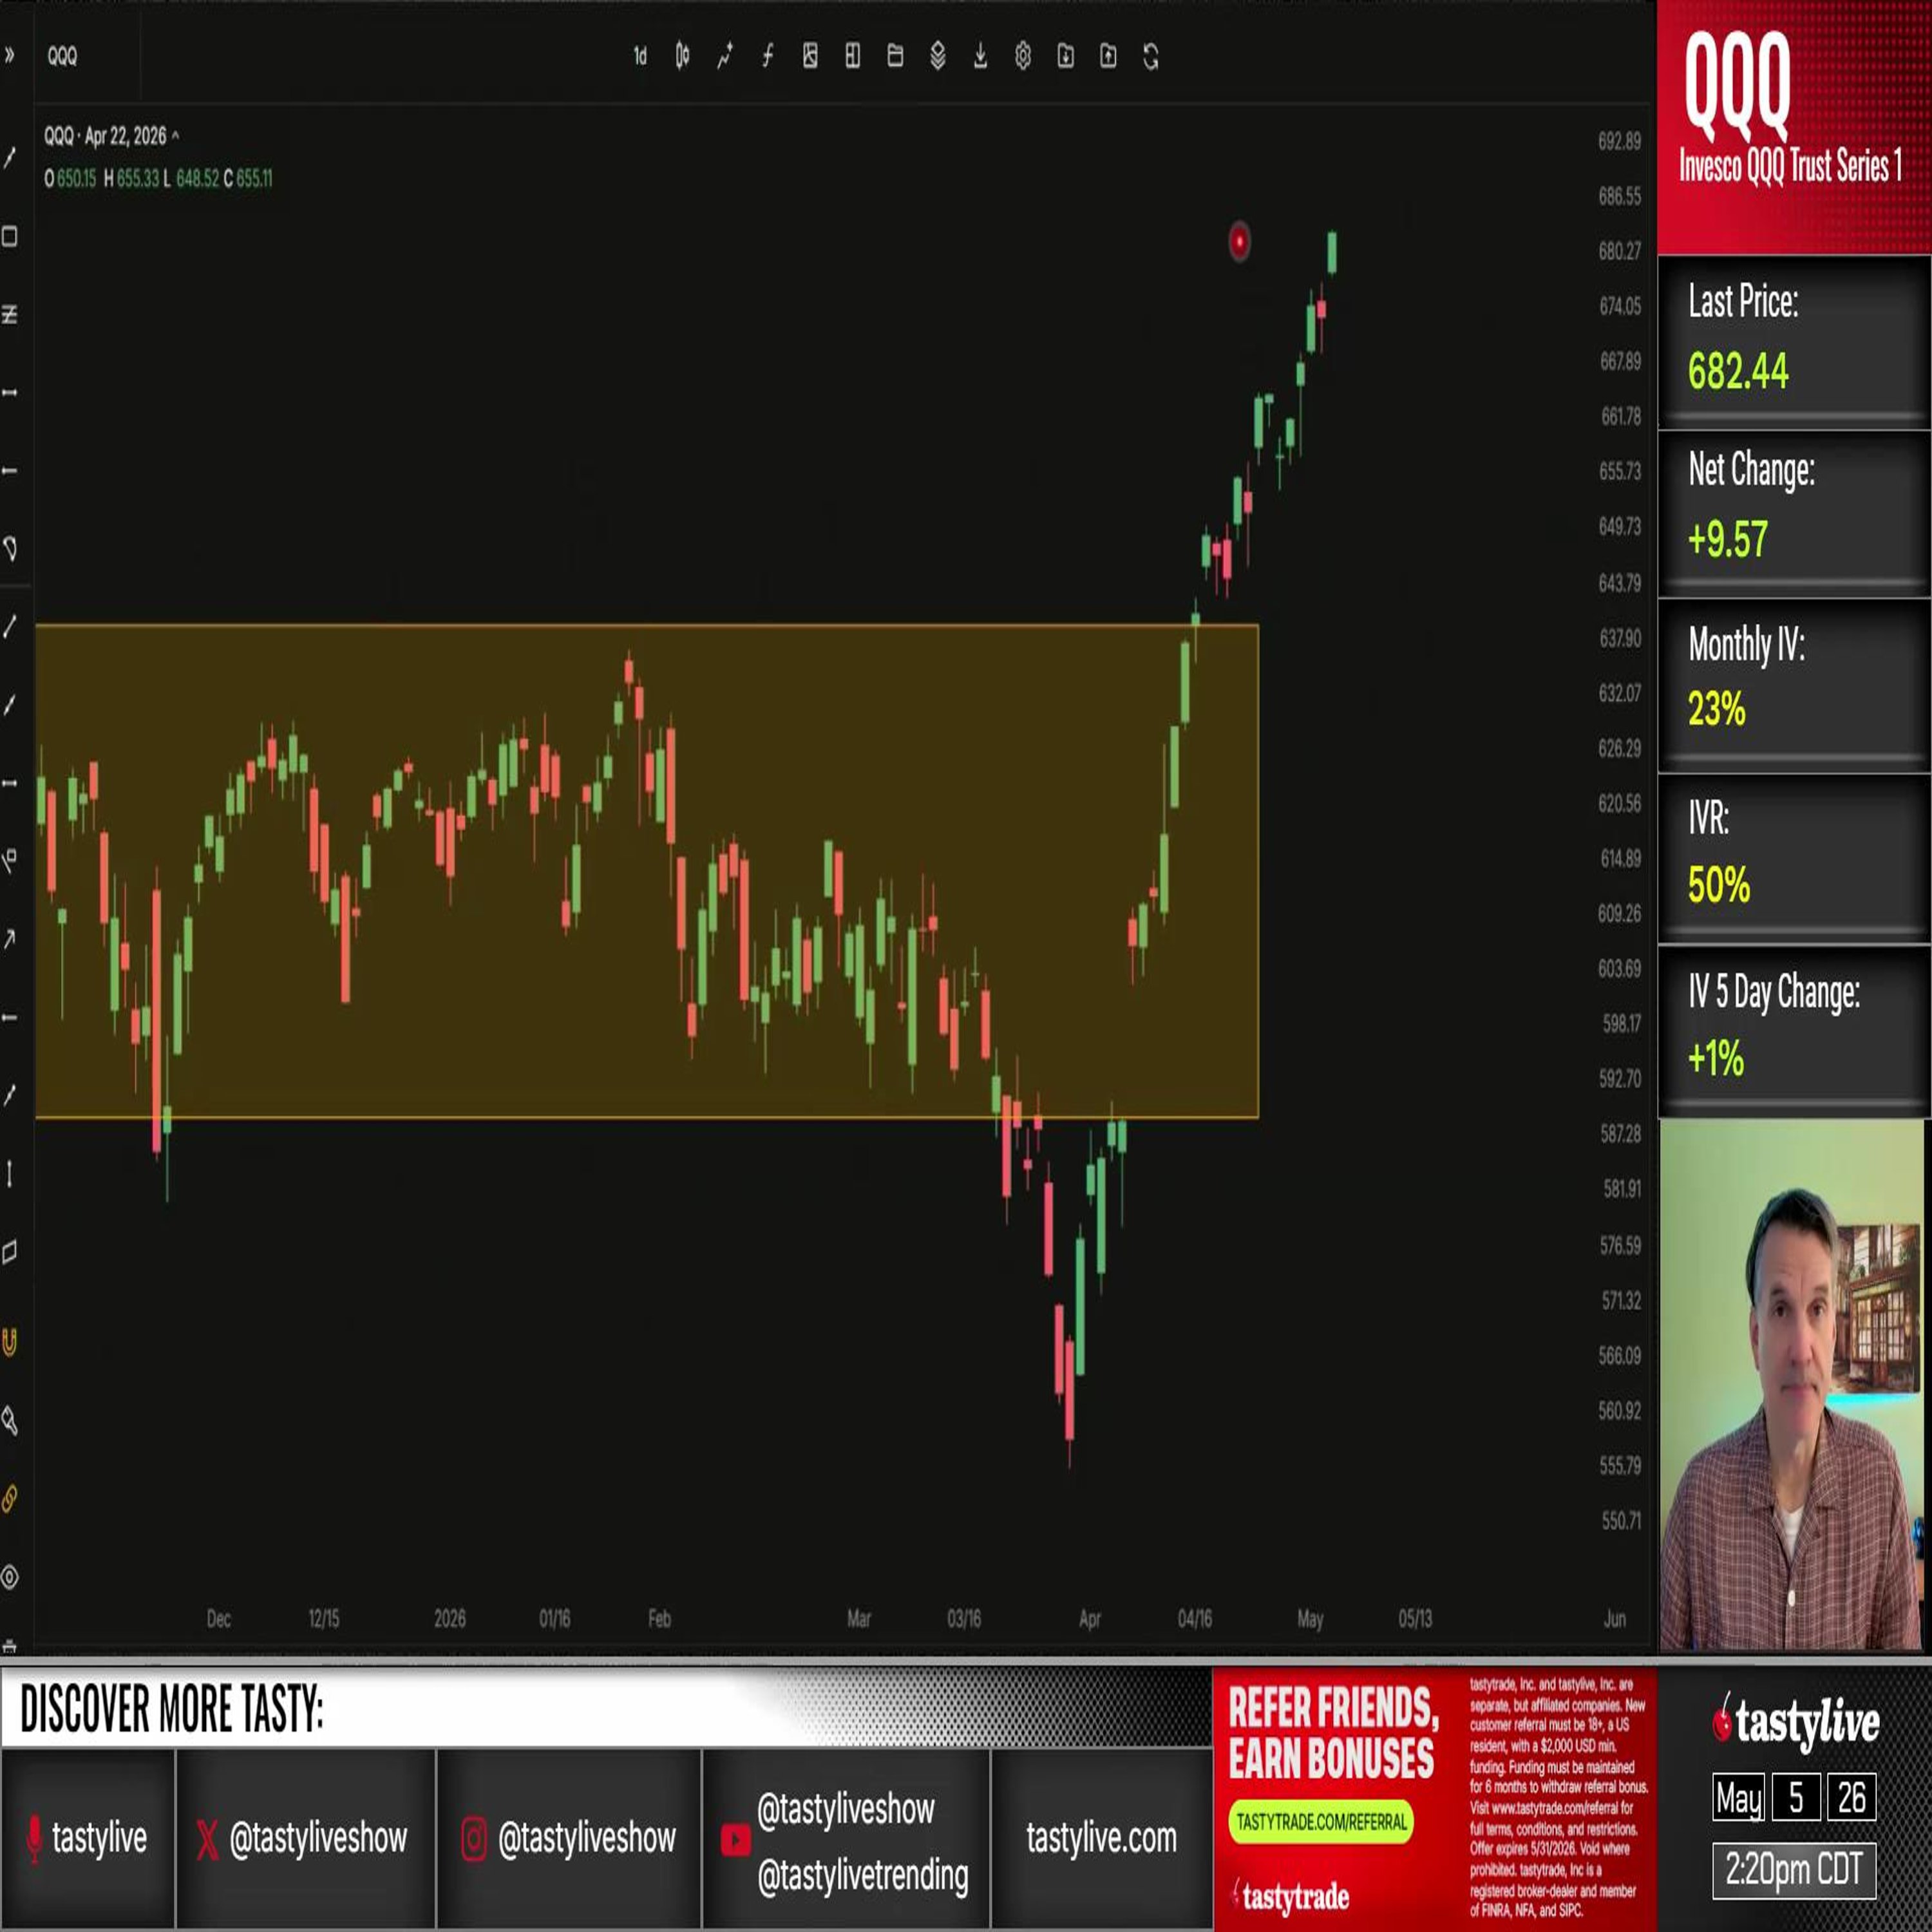Click the folder with up arrow icon
Screen dimensions: 1932x1932
click(1108, 57)
